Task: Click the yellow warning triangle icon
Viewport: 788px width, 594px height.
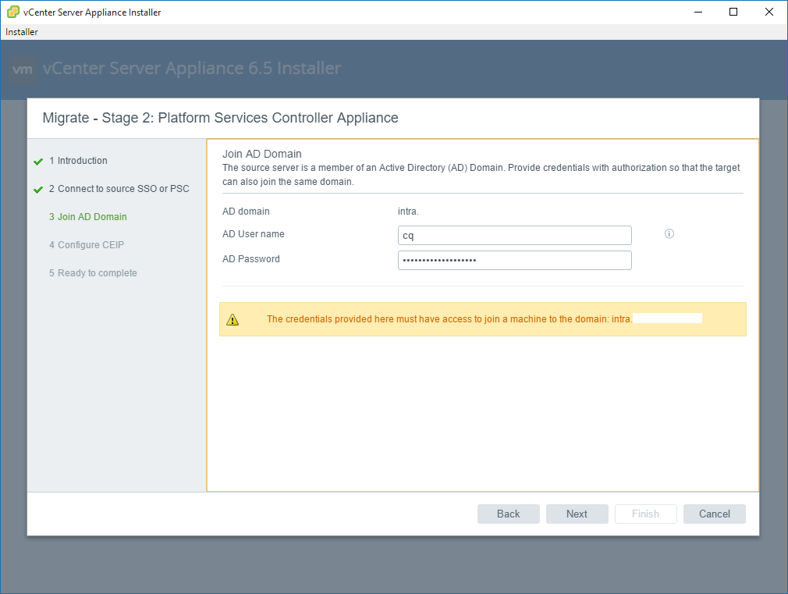Action: pyautogui.click(x=232, y=319)
